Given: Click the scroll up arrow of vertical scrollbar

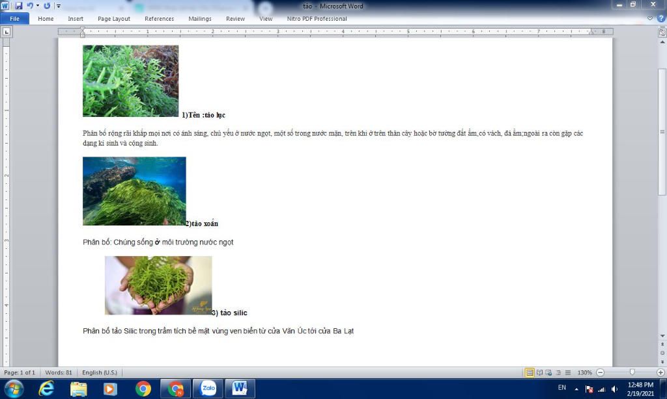Looking at the screenshot, I should (x=662, y=42).
